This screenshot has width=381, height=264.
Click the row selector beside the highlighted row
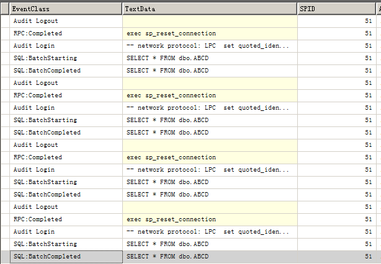[x=4, y=257]
